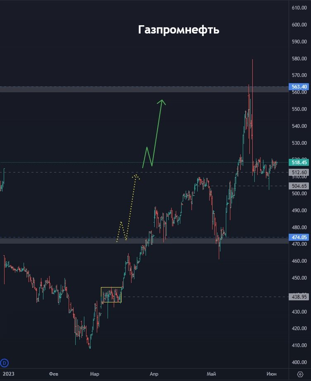Viewport: 311px width, 381px height.
Task: Select the 504.65 price level label
Action: [299, 186]
